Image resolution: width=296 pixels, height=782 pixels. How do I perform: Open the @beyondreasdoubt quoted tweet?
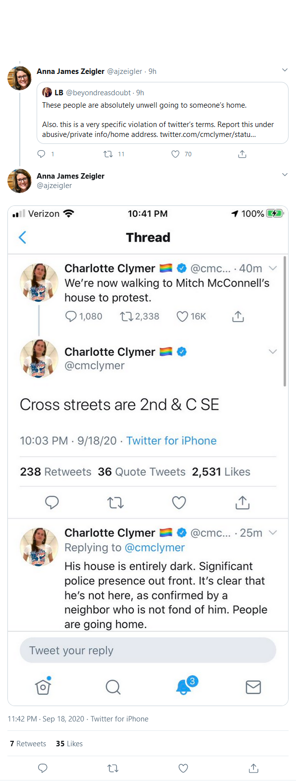click(162, 113)
